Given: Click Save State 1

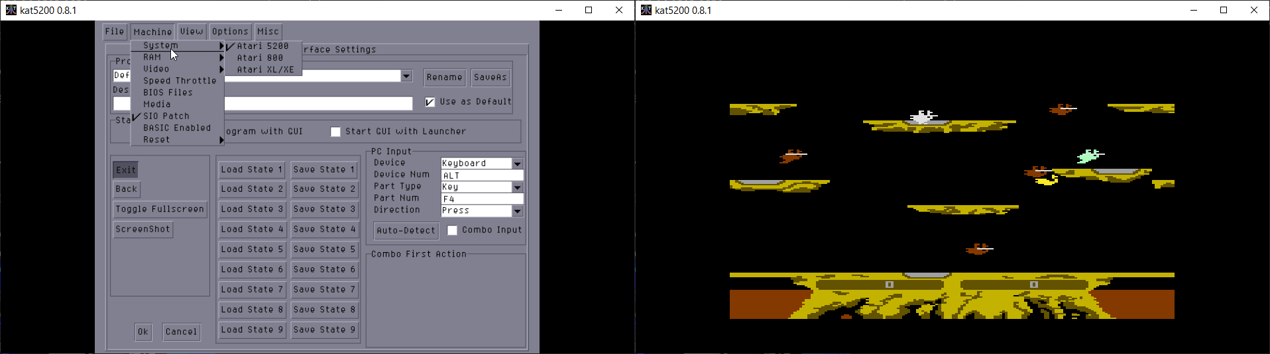Looking at the screenshot, I should tap(325, 170).
